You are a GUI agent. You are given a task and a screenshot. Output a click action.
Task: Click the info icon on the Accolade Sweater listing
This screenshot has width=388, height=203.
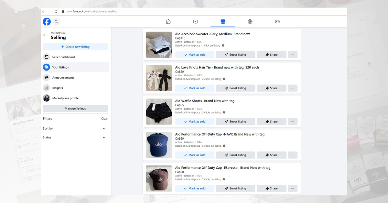[x=223, y=46]
